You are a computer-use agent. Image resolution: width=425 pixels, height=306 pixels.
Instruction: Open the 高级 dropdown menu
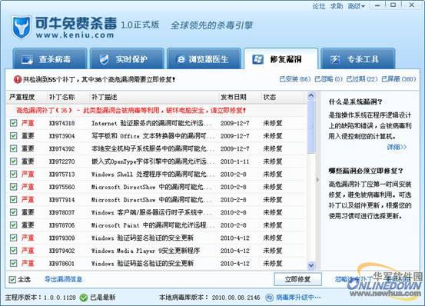click(357, 6)
